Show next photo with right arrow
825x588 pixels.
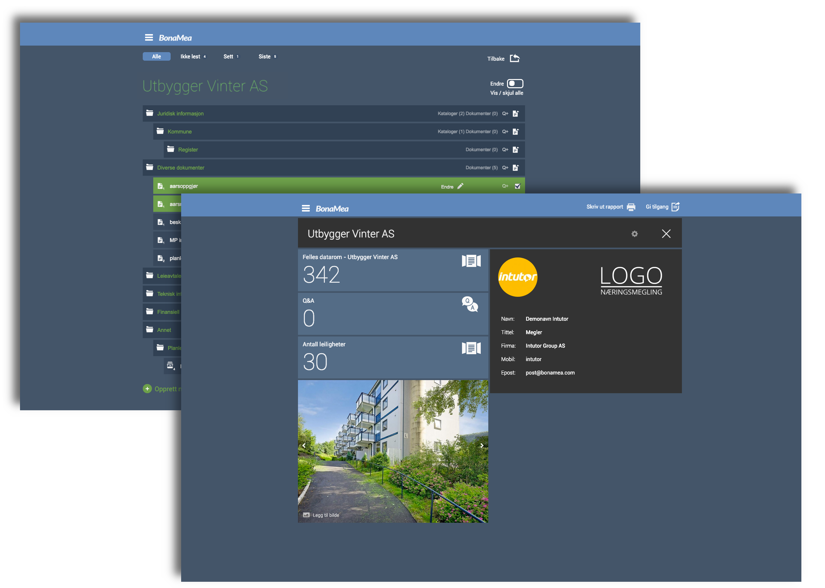coord(481,445)
